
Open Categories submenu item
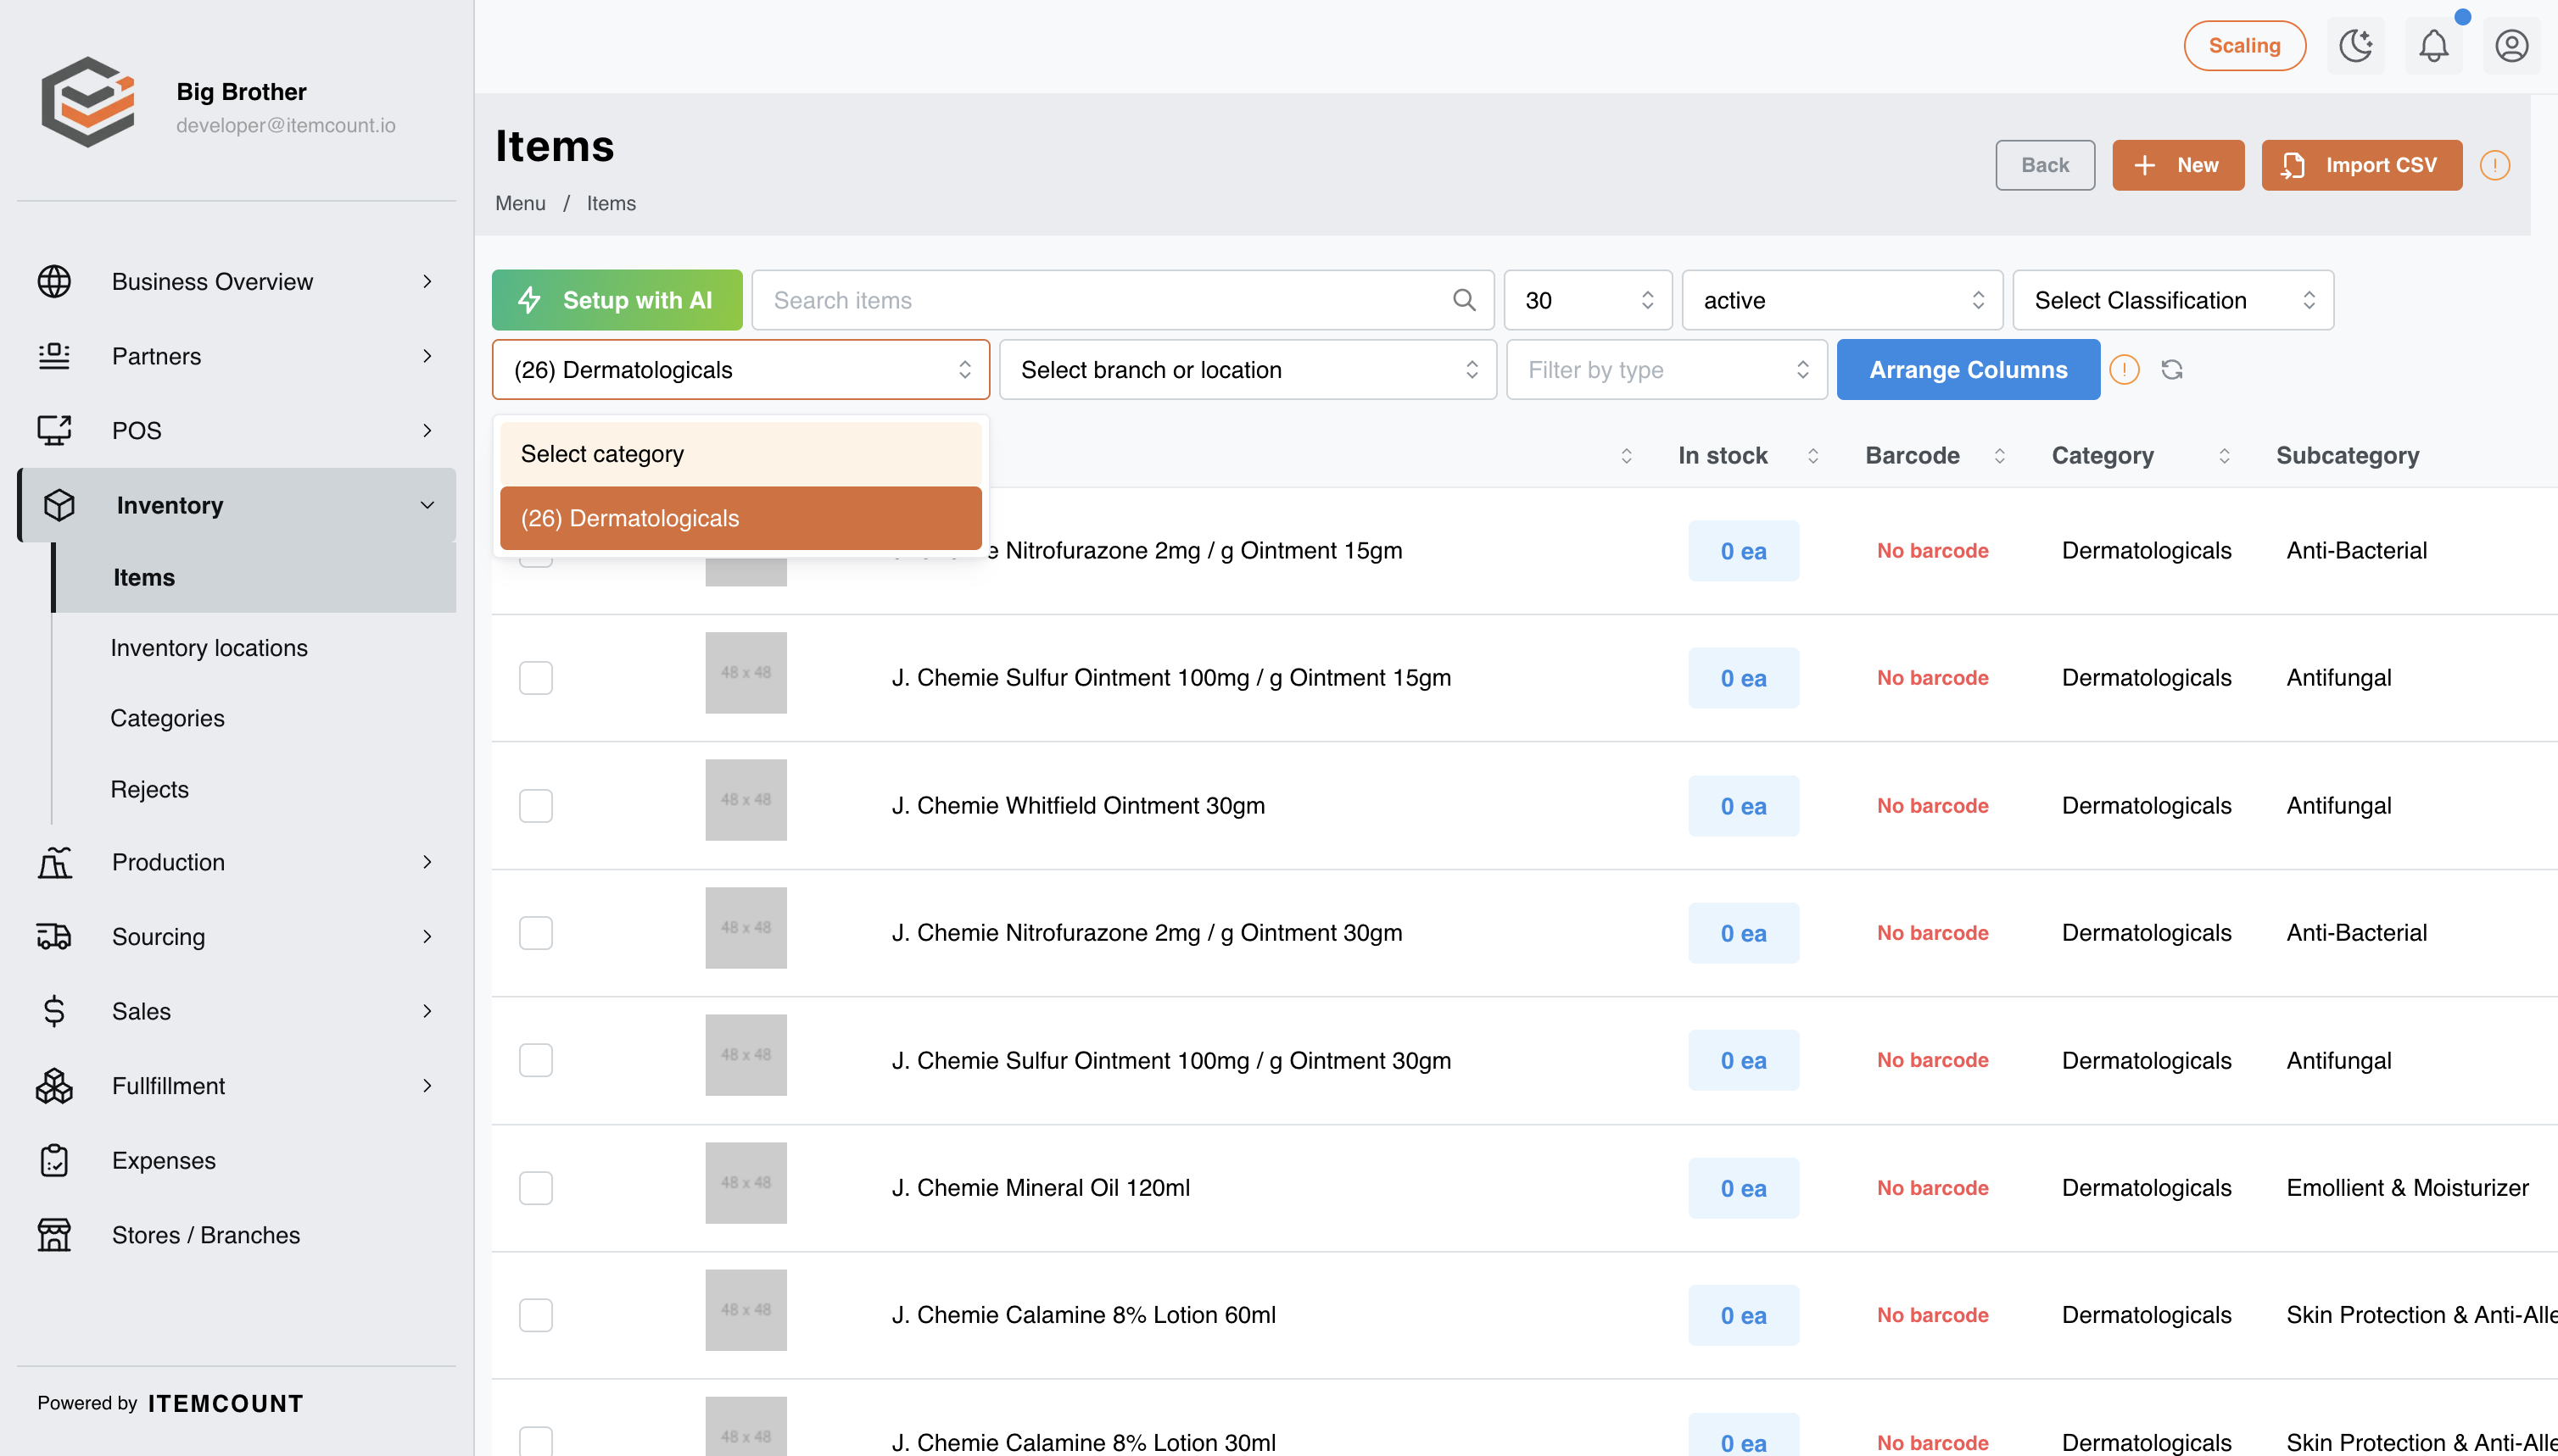point(167,718)
